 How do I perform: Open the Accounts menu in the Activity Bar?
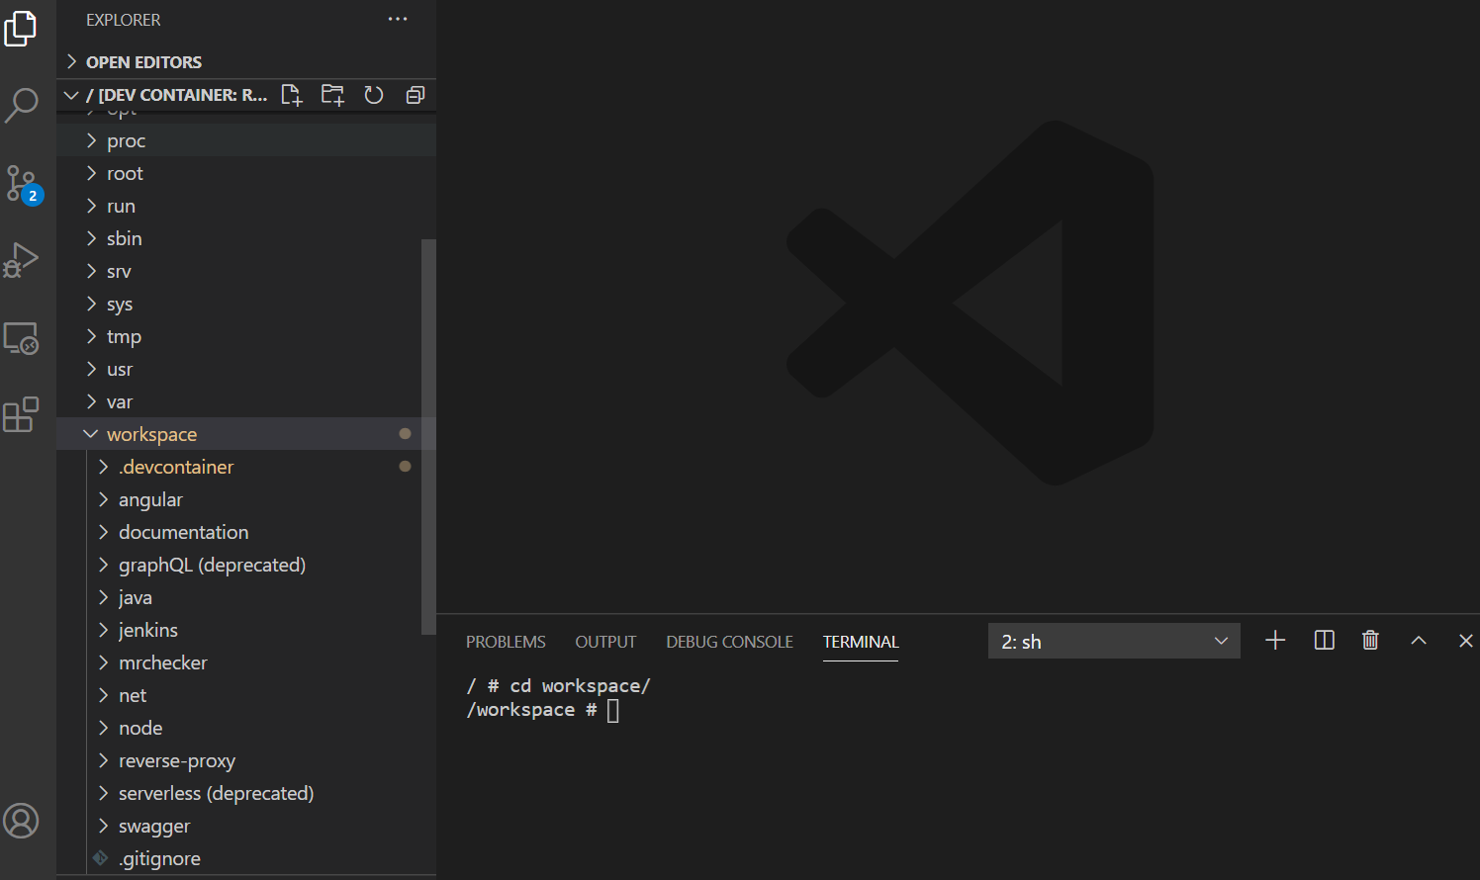click(22, 821)
